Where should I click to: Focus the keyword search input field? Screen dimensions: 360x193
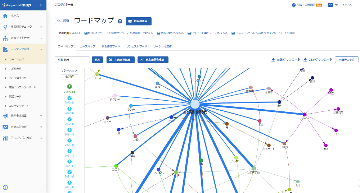[x=72, y=60]
